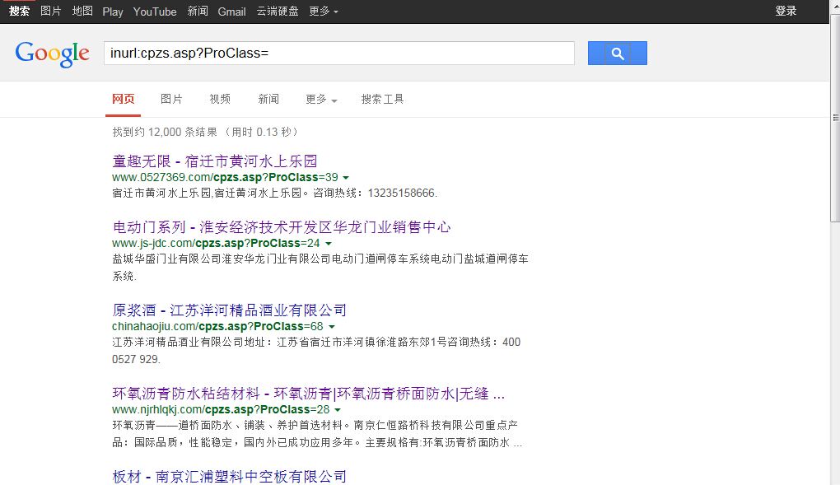Open result 环氧沥青防水粘结材料
This screenshot has height=485, width=840.
pyautogui.click(x=309, y=394)
